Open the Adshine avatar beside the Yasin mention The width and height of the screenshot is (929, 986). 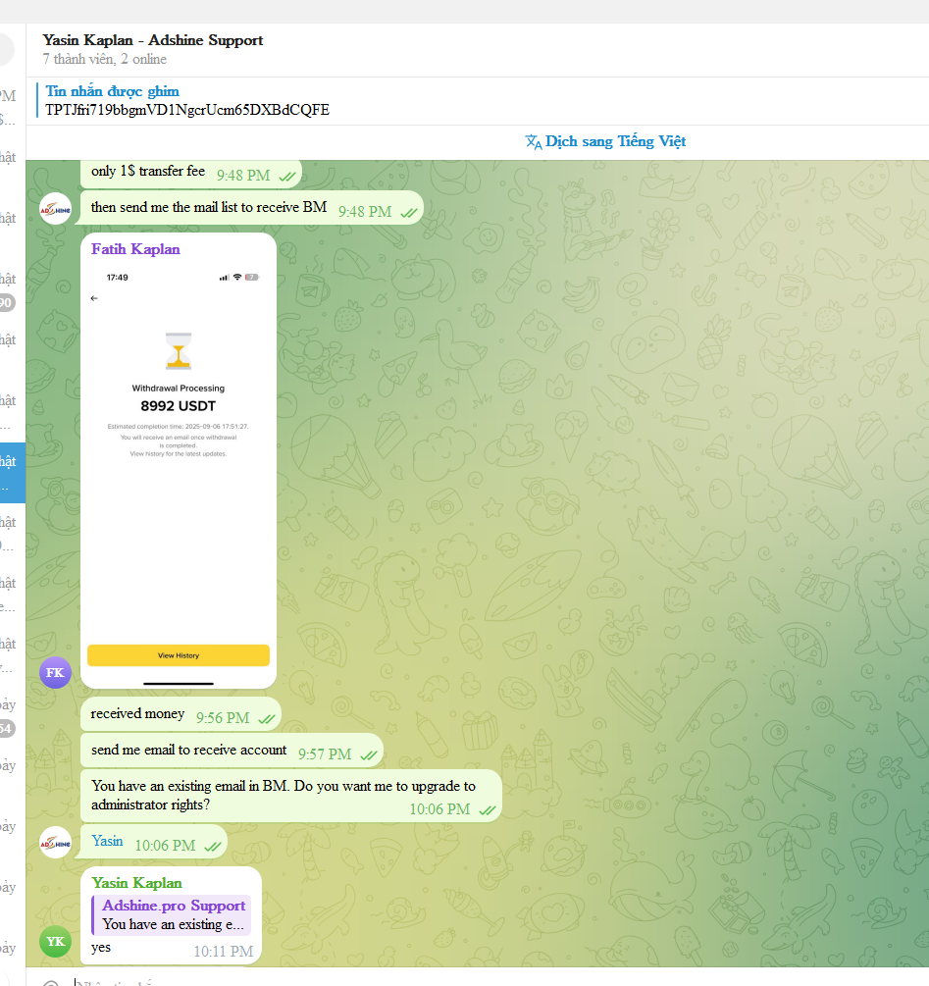pos(55,843)
